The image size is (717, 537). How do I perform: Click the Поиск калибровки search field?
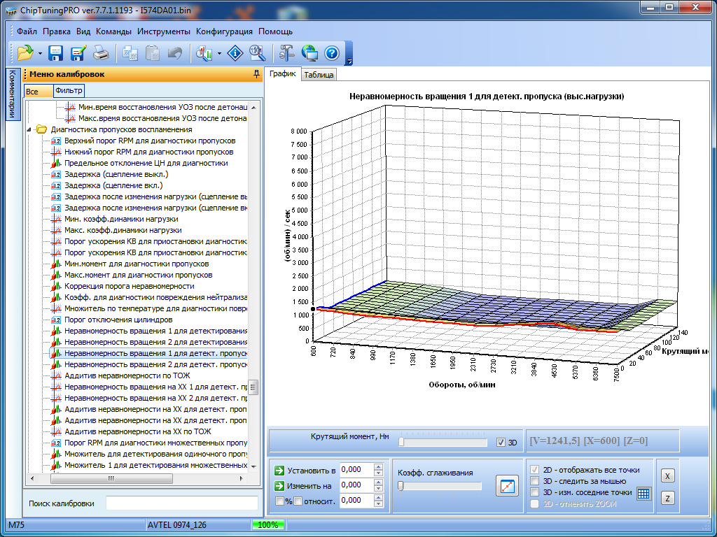(181, 503)
